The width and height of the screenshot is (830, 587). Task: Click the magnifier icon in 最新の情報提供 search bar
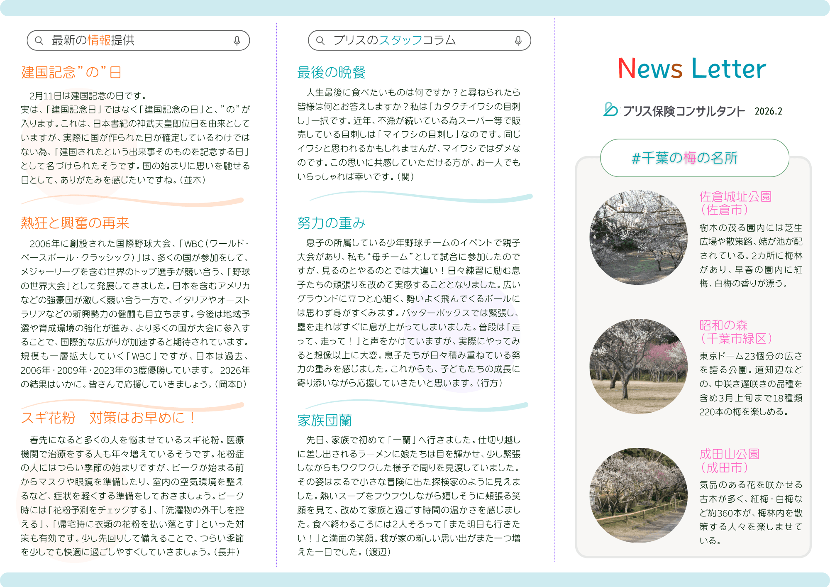click(x=39, y=41)
